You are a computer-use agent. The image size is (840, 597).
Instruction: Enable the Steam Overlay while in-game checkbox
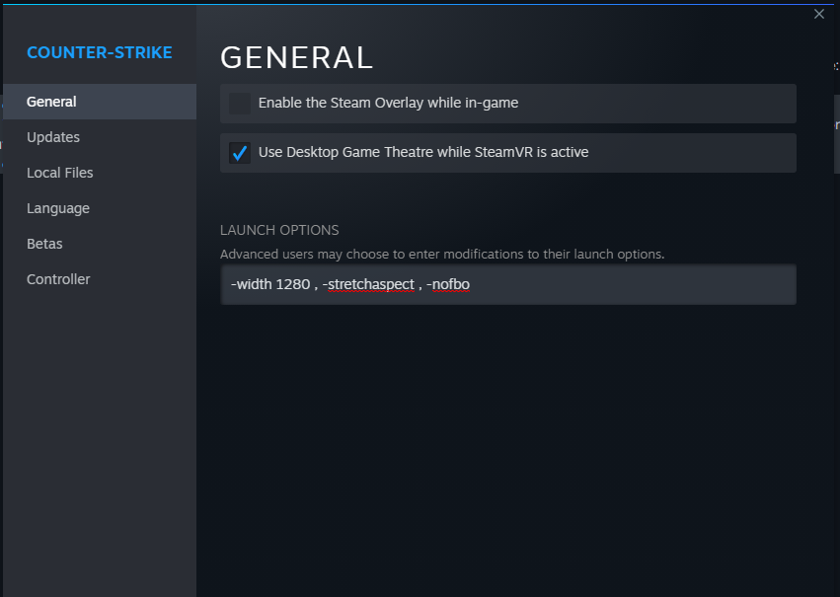(240, 104)
